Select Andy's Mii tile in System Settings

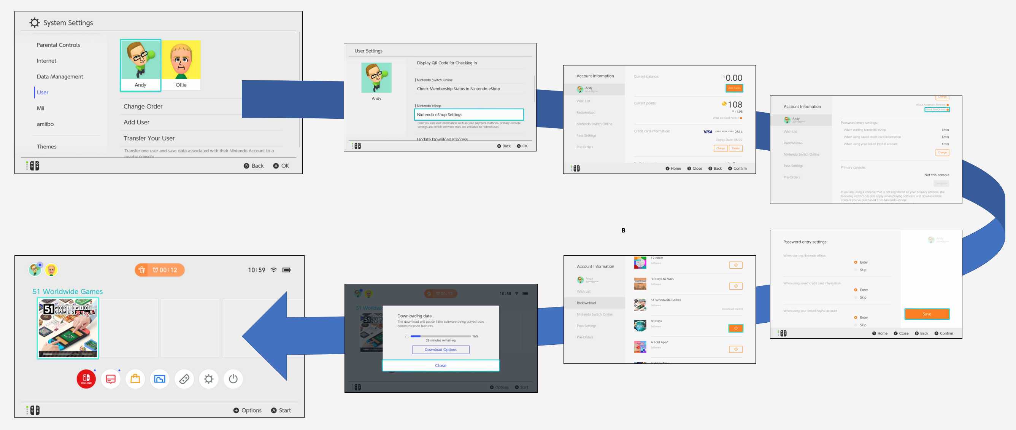(140, 65)
